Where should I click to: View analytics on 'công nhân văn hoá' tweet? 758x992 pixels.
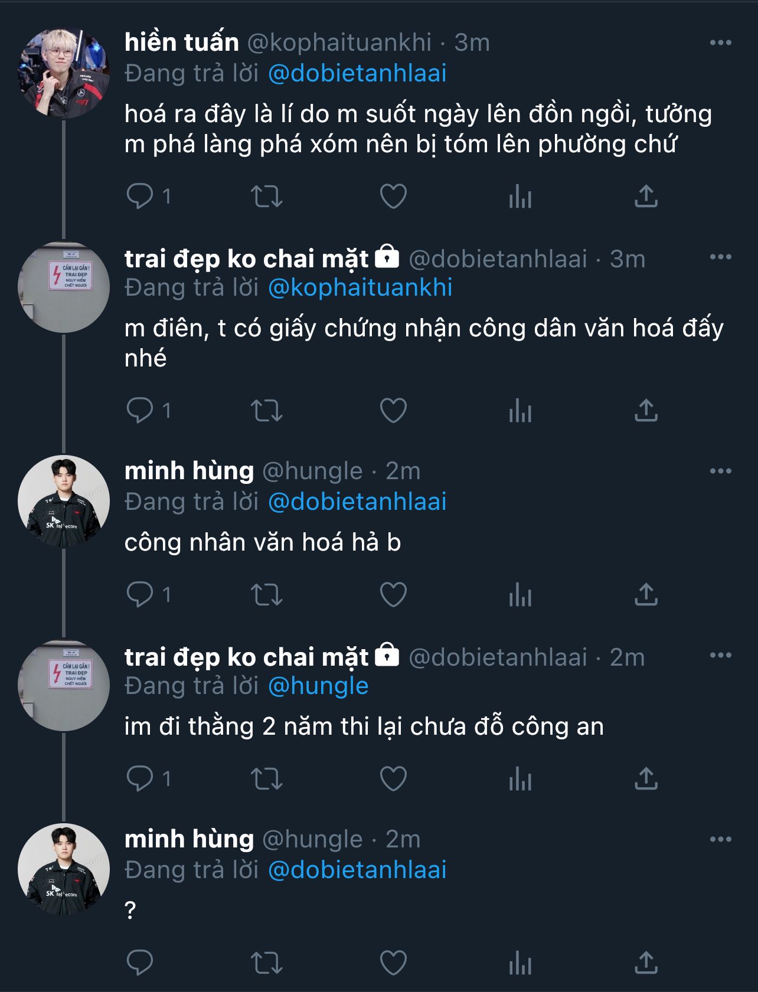tap(520, 594)
